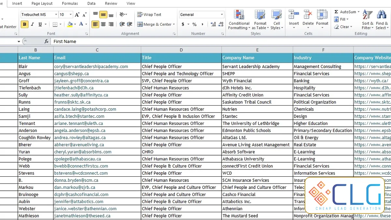Toggle Top Align vertical alignment

click(95, 14)
